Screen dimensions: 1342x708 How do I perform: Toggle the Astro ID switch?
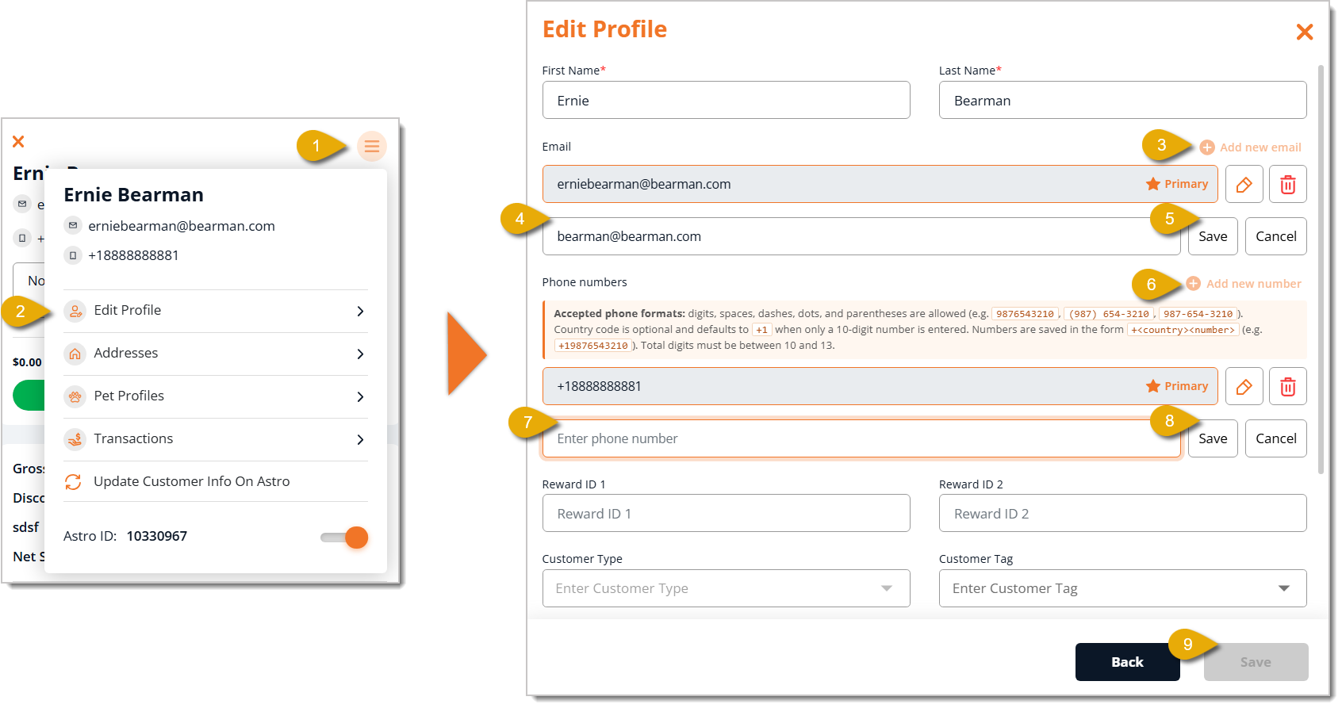click(x=344, y=538)
